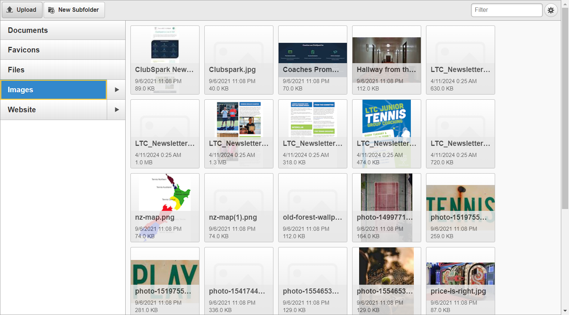
Task: Select the old-forest-wallp... file
Action: [313, 208]
